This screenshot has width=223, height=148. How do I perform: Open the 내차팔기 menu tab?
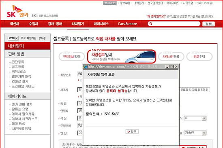click(78, 24)
